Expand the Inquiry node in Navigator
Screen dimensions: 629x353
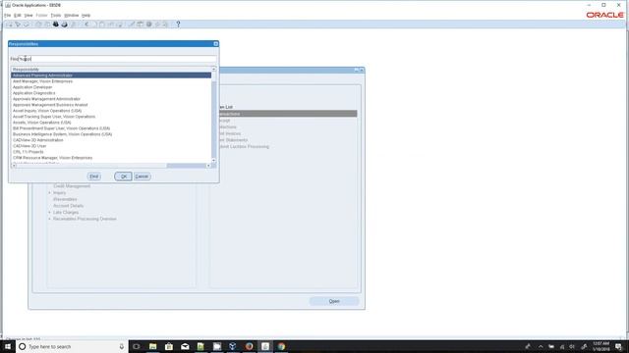point(50,193)
